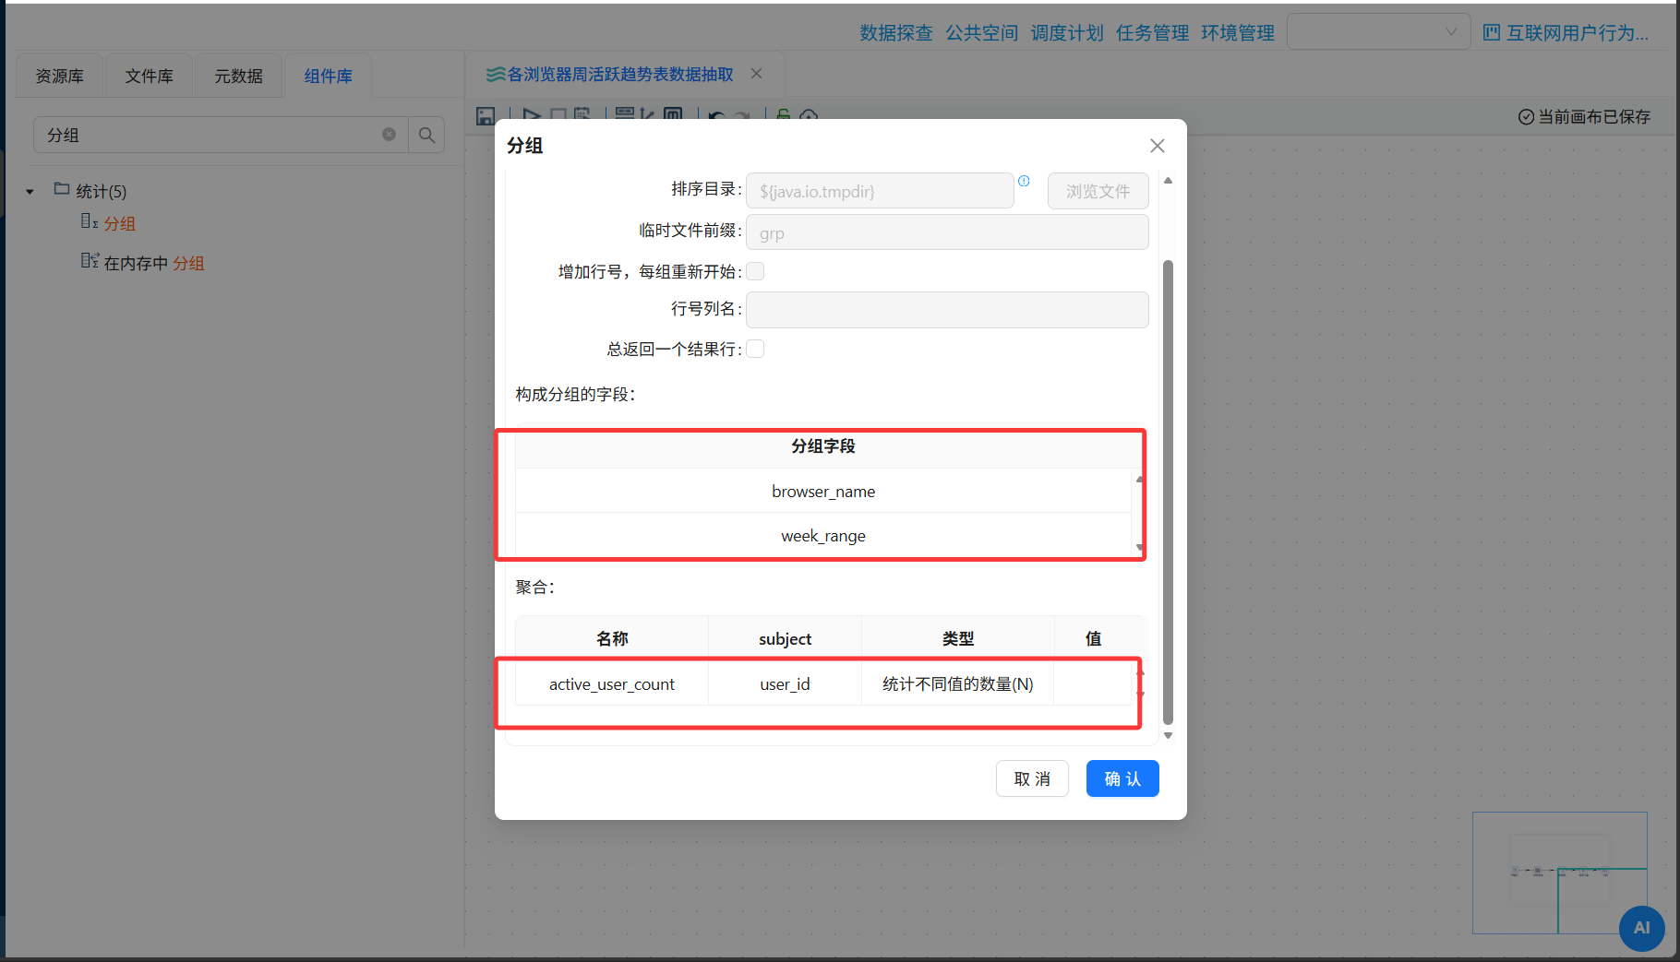Open the 互联网用户行为 project link
This screenshot has height=962, width=1680.
point(1578,33)
